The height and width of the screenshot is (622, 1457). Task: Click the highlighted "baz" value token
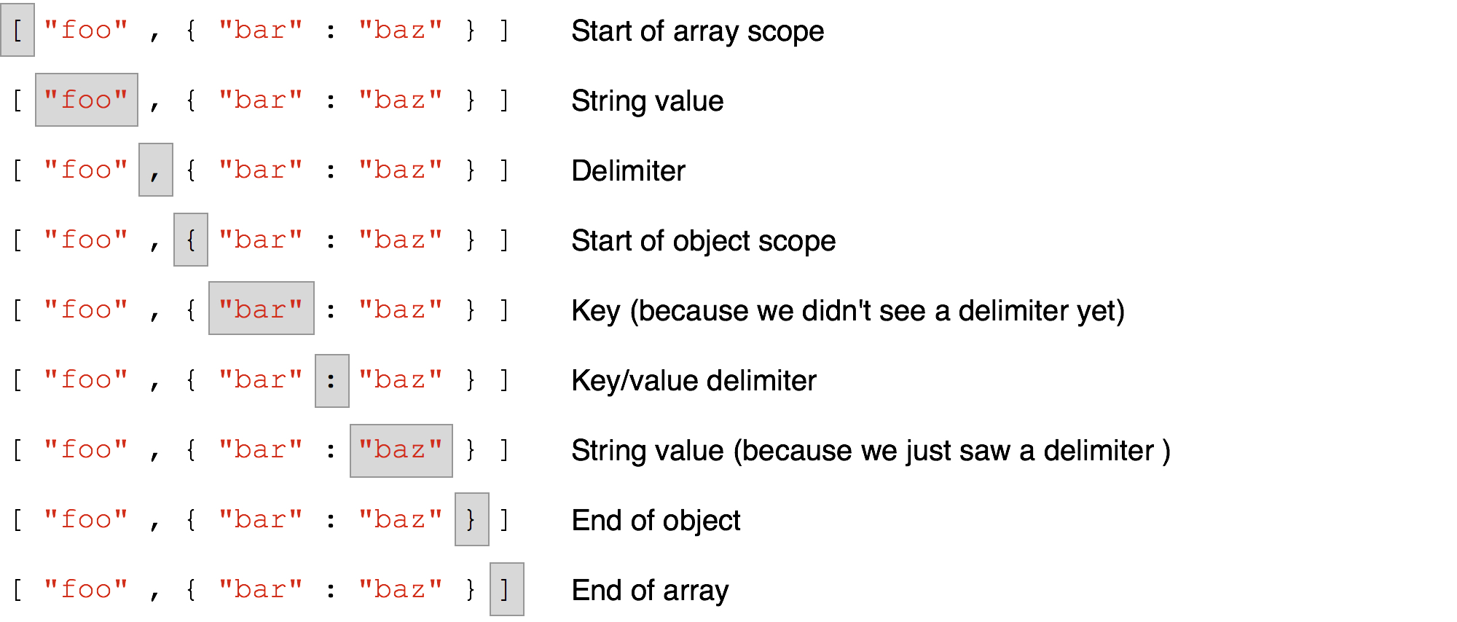[401, 451]
